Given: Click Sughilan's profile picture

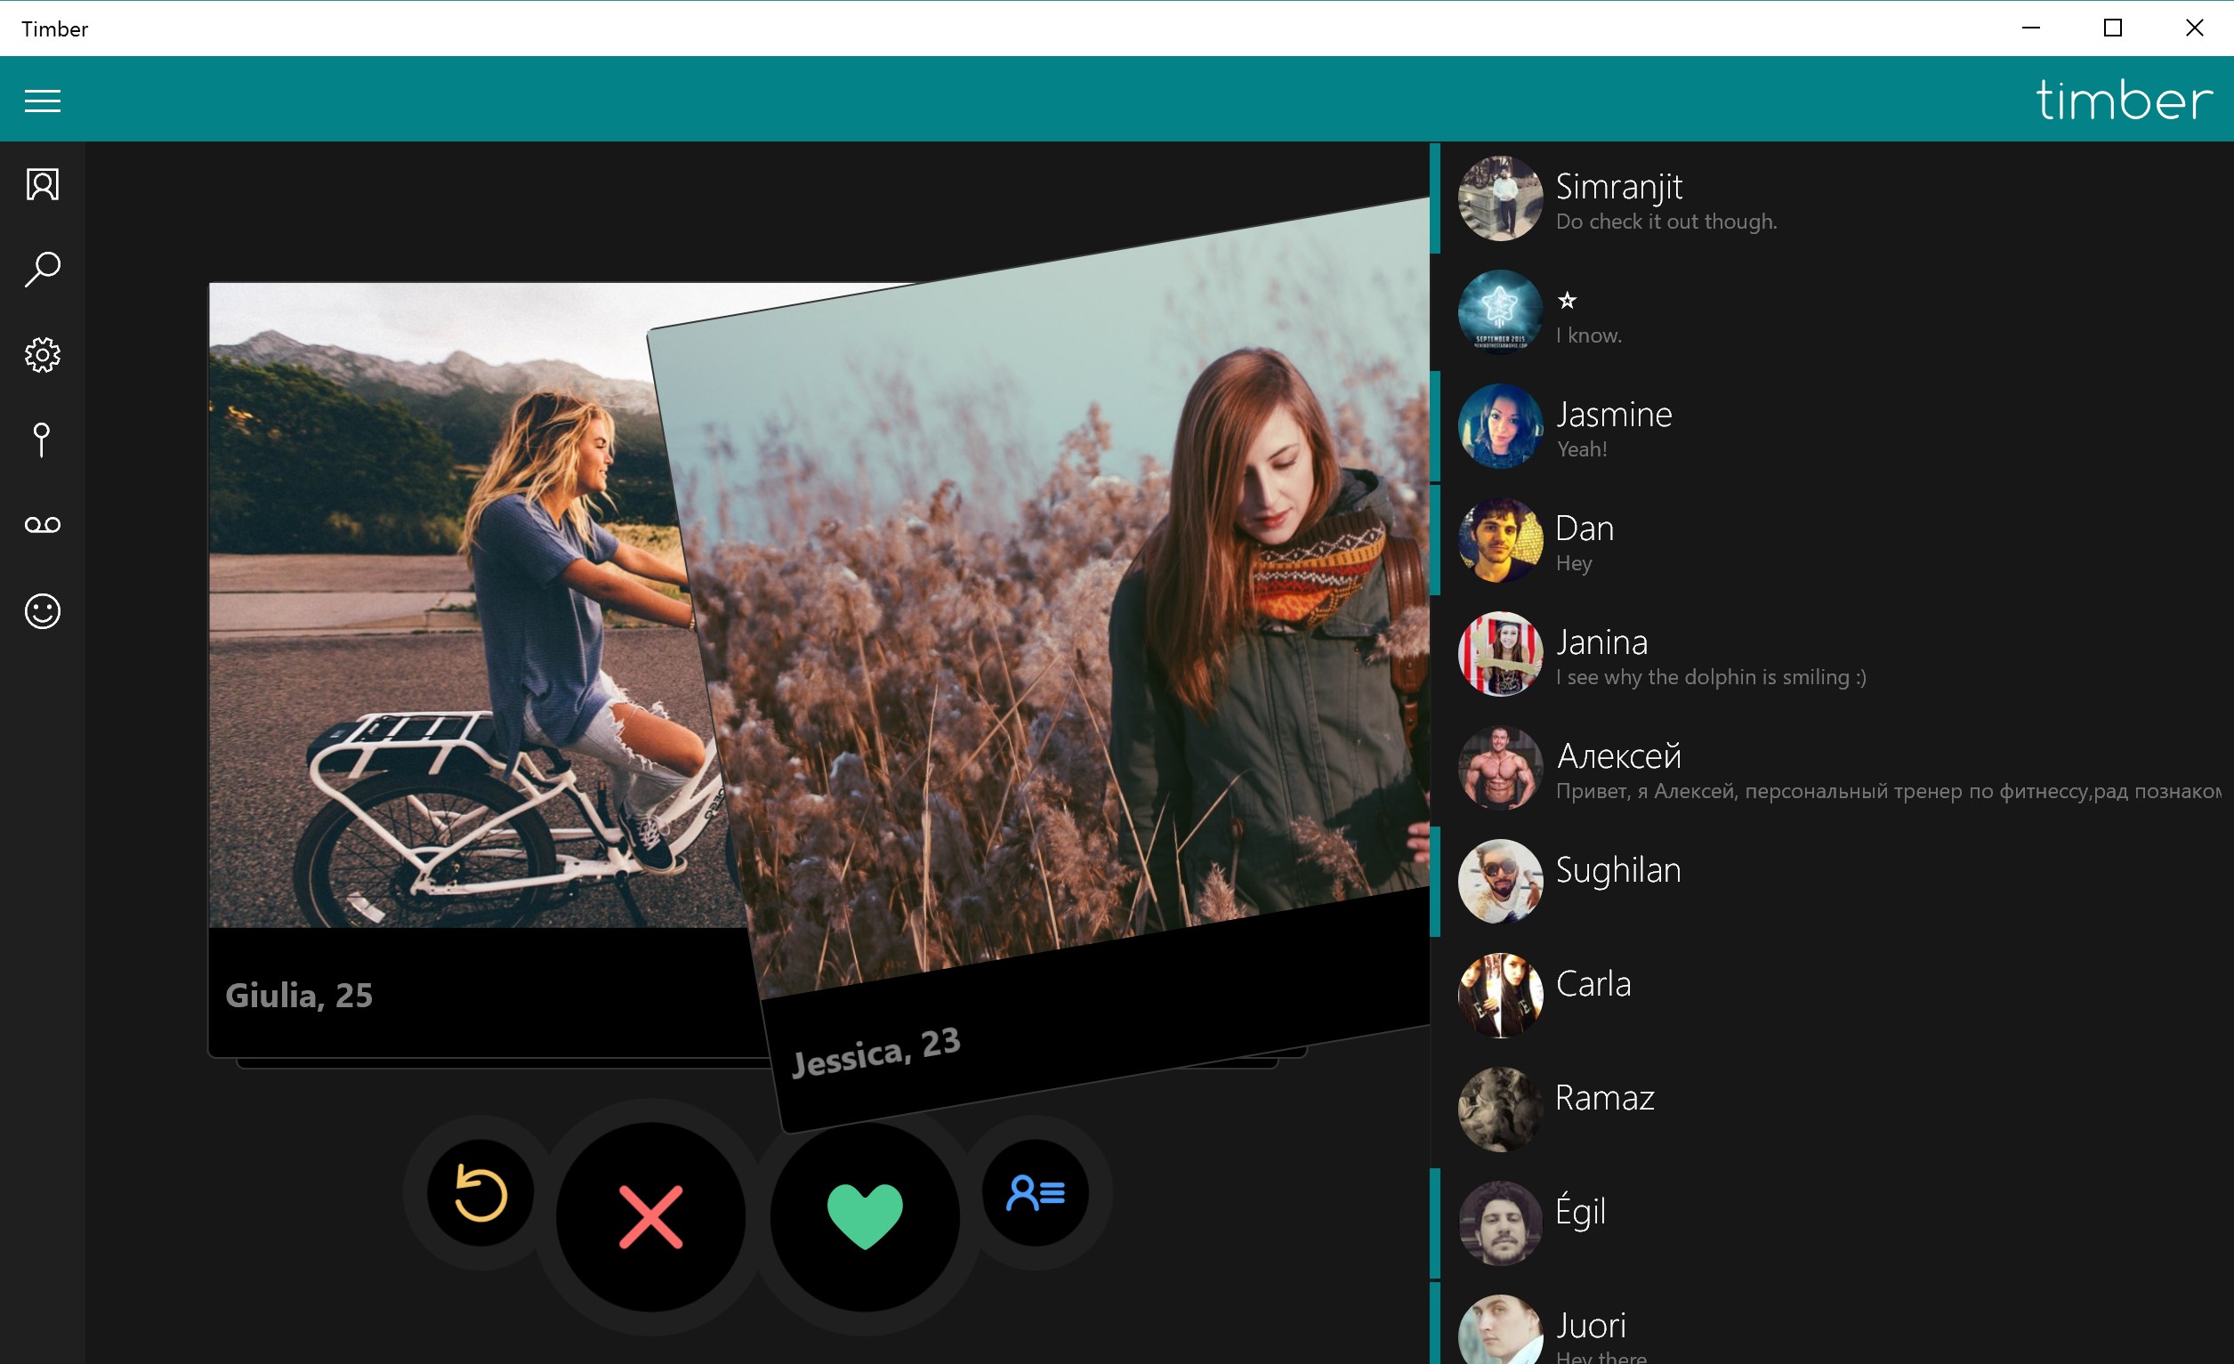Looking at the screenshot, I should coord(1500,882).
